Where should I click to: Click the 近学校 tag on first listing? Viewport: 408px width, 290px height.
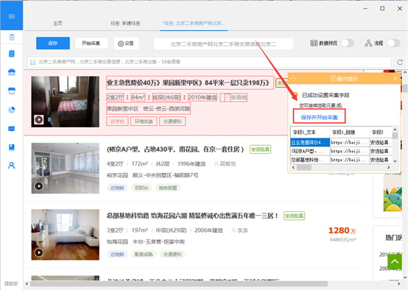117,121
